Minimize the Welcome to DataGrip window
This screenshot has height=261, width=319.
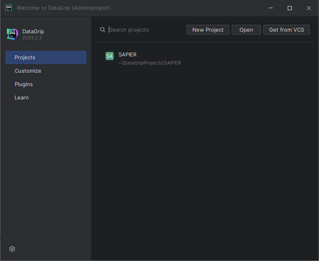[x=271, y=8]
